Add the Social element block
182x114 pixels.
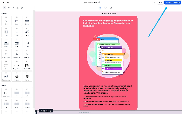pos(27,32)
